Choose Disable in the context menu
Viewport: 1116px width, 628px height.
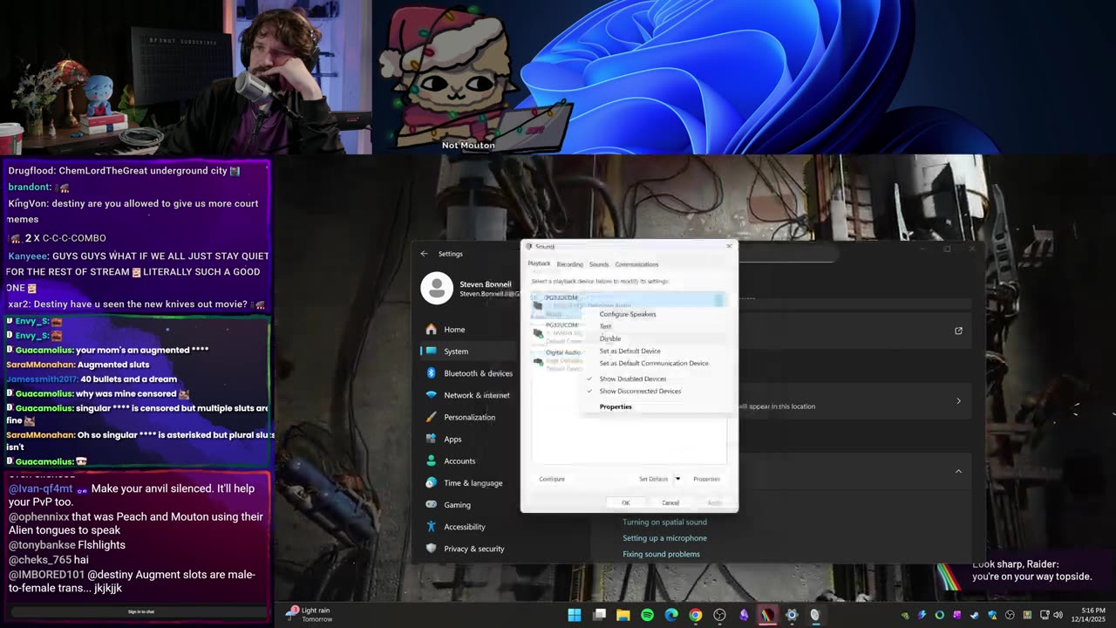[610, 338]
